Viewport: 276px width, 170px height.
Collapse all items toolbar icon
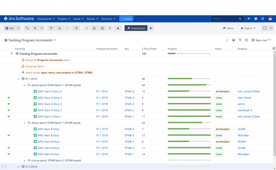pyautogui.click(x=35, y=28)
